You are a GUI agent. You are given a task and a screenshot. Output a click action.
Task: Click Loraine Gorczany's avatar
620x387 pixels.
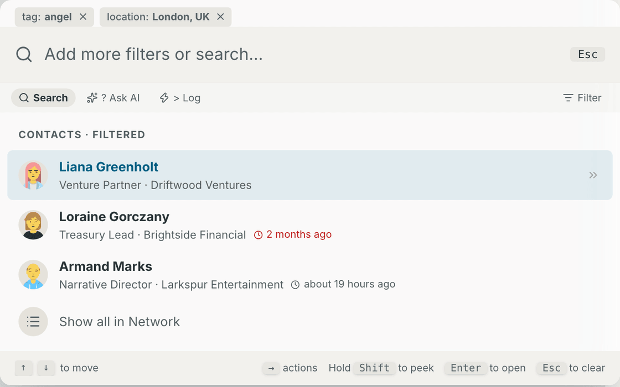tap(33, 224)
